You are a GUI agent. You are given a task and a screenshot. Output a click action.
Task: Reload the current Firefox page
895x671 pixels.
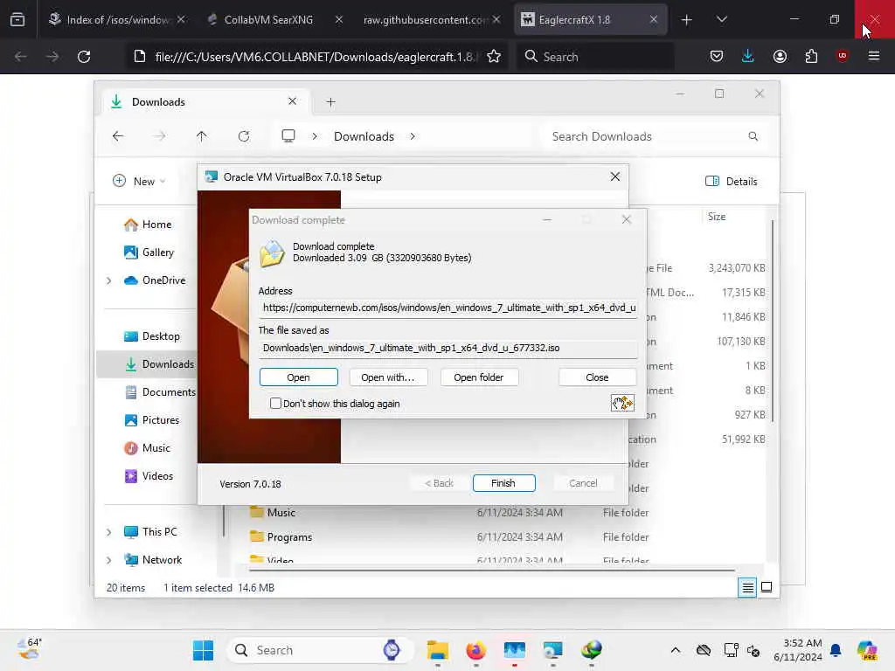84,57
